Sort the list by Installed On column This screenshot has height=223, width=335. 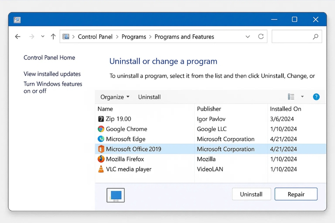pos(285,109)
